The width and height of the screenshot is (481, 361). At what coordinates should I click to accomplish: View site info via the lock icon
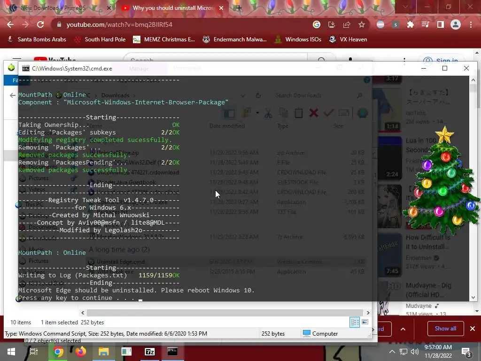[59, 24]
